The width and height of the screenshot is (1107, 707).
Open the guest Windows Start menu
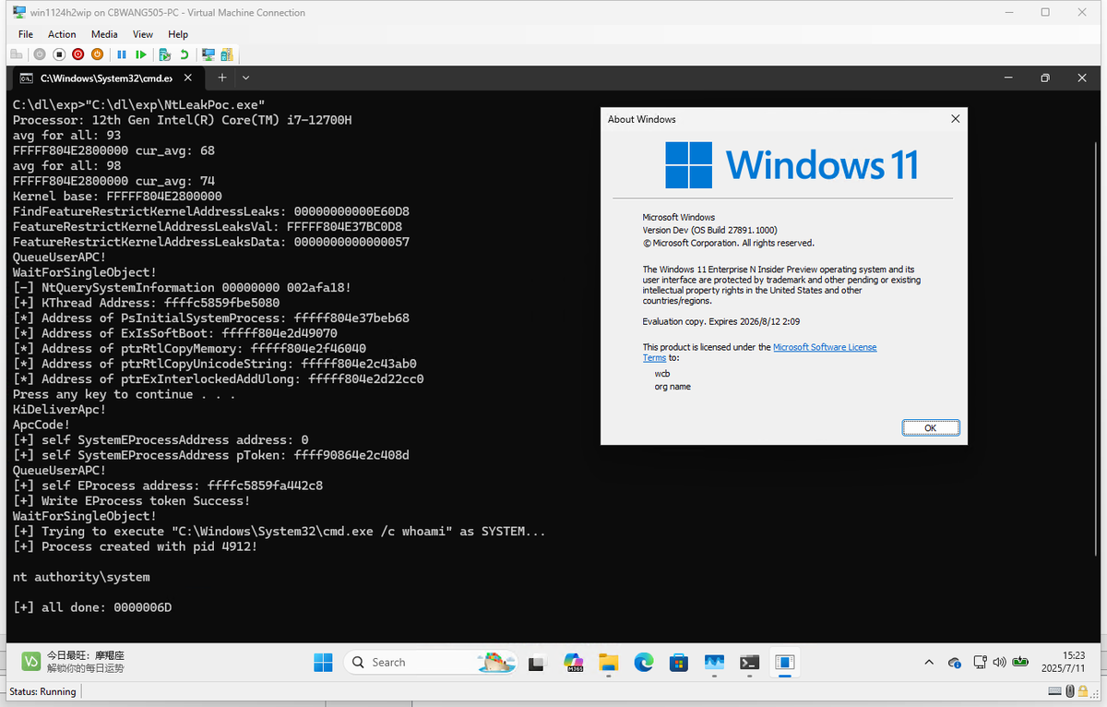coord(323,662)
